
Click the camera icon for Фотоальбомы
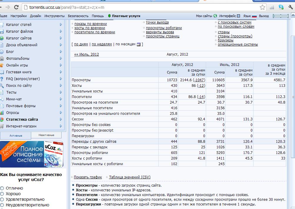(x=2, y=59)
